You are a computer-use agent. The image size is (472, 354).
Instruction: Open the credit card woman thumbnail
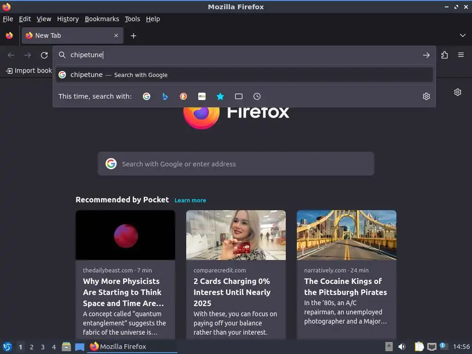coord(236,235)
